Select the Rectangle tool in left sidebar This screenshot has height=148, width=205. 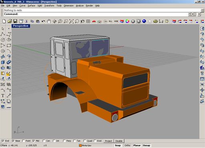[x=9, y=45]
